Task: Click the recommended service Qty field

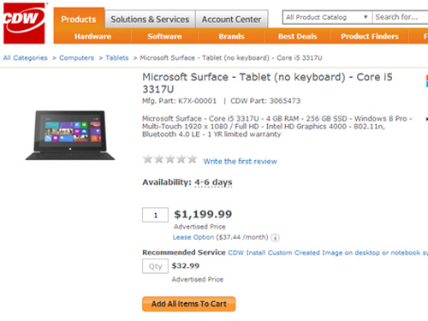Action: pyautogui.click(x=155, y=266)
